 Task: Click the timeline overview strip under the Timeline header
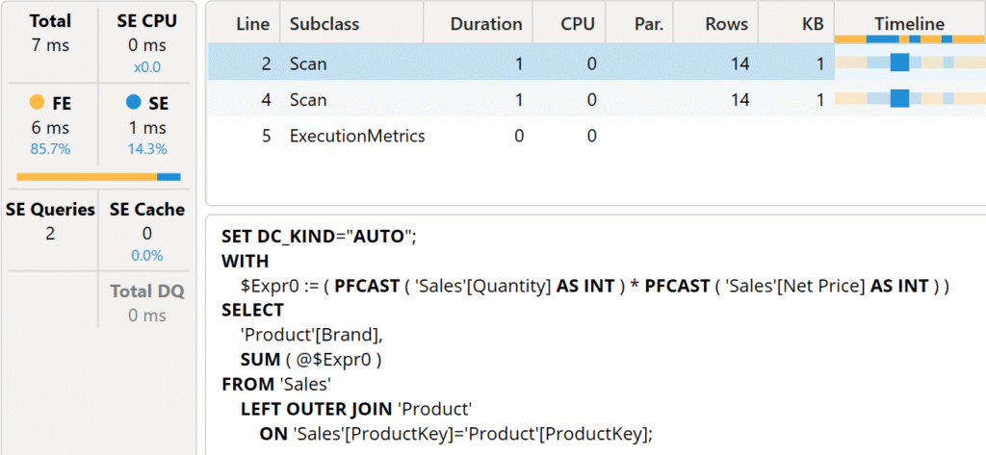click(910, 39)
